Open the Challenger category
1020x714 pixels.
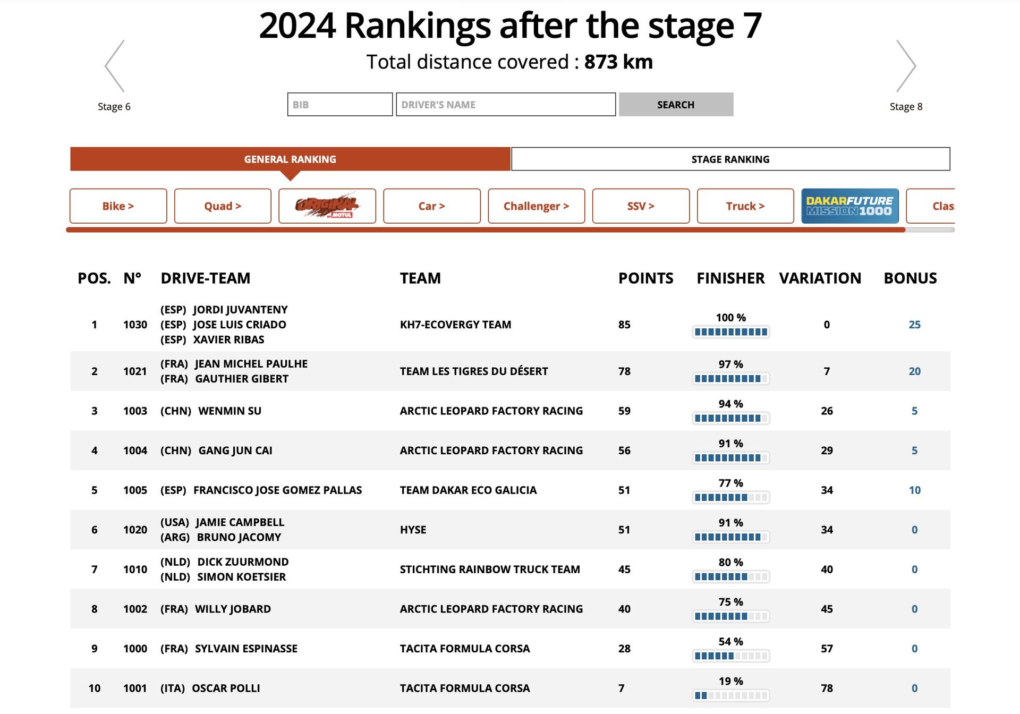(x=536, y=206)
